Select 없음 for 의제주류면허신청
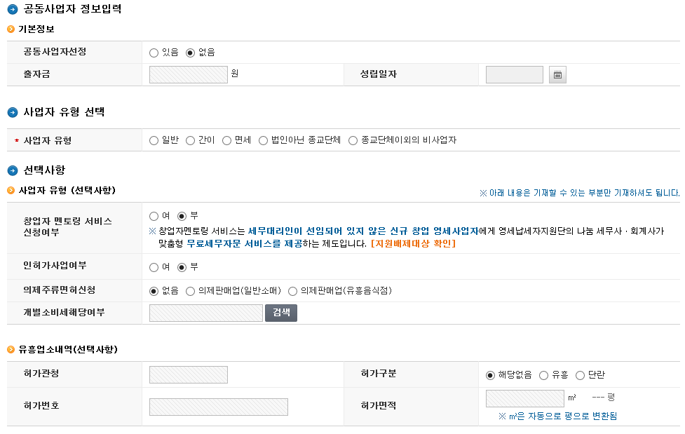The height and width of the screenshot is (434, 685). pyautogui.click(x=154, y=292)
